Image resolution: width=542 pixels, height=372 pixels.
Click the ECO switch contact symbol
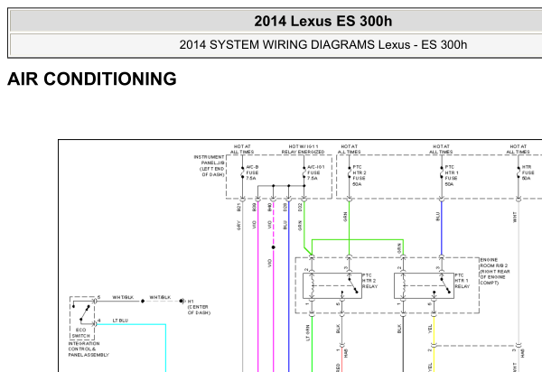tap(82, 312)
